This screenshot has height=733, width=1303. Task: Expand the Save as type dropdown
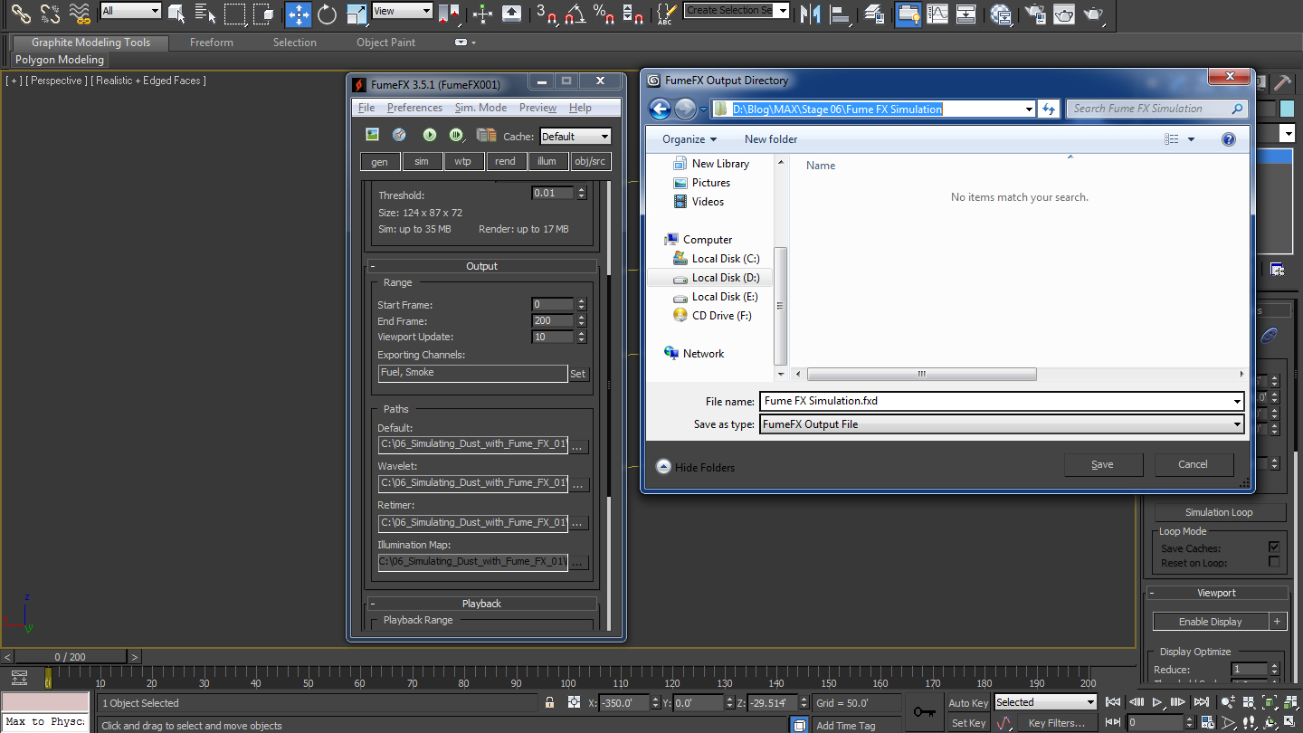click(x=1002, y=424)
